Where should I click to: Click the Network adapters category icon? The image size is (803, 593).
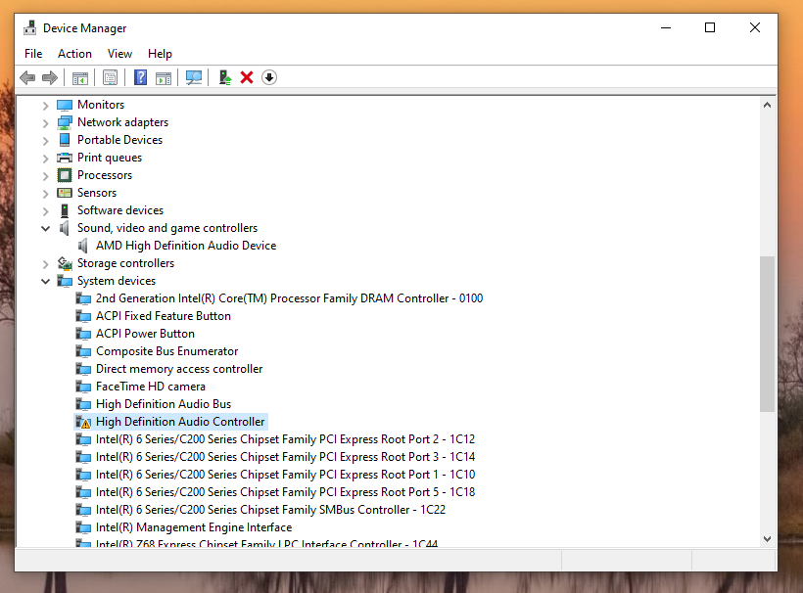[x=65, y=122]
